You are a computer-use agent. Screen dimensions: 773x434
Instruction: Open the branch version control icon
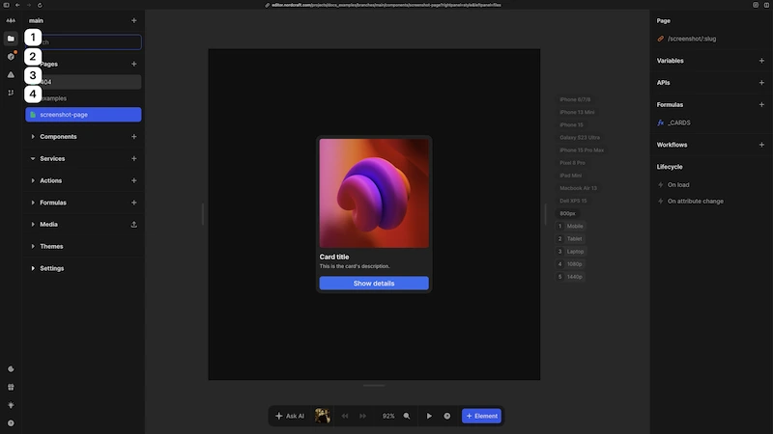click(x=11, y=93)
